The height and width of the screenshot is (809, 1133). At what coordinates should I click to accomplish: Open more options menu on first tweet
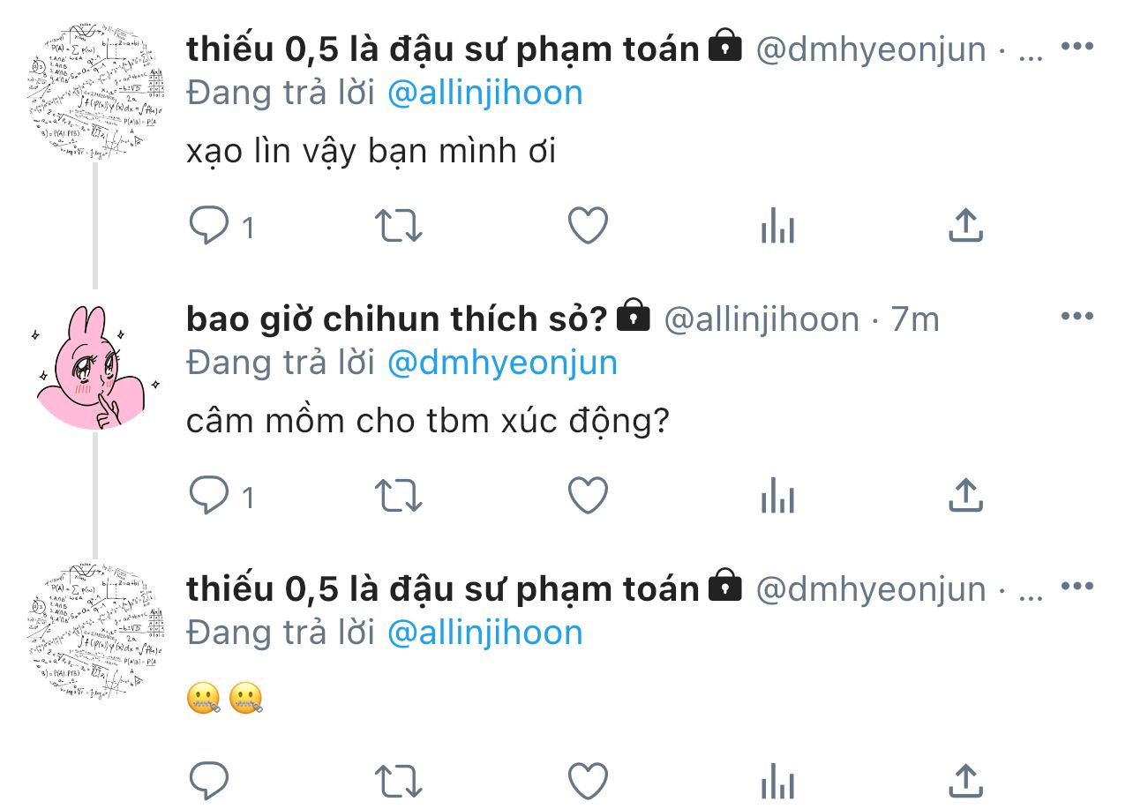(x=1077, y=46)
